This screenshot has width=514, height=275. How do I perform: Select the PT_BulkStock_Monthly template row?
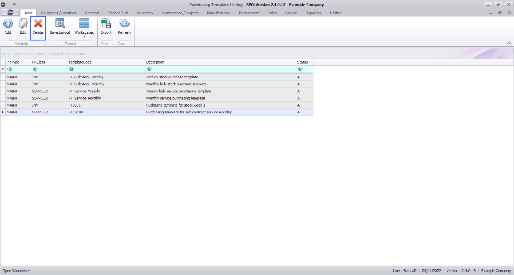point(157,84)
